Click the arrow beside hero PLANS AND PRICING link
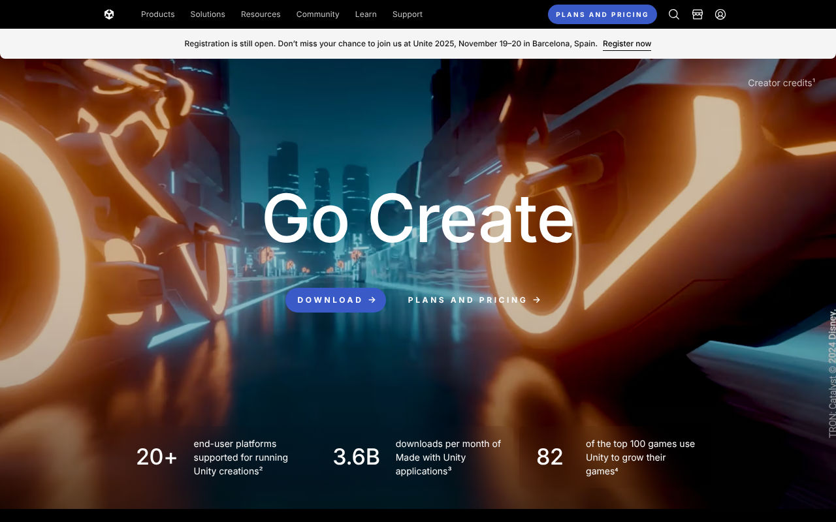 537,299
